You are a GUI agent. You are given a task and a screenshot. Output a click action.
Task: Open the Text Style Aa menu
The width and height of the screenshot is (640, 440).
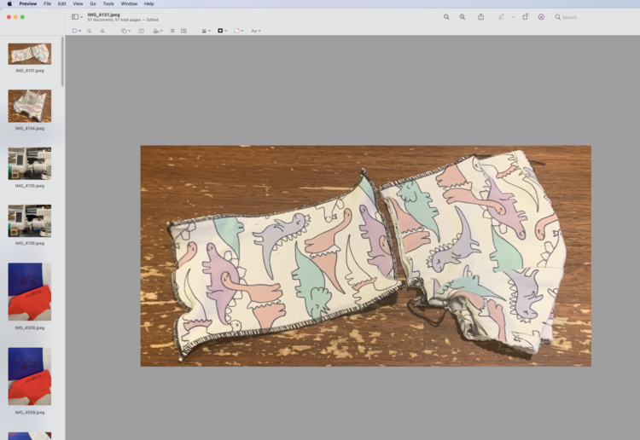point(255,31)
